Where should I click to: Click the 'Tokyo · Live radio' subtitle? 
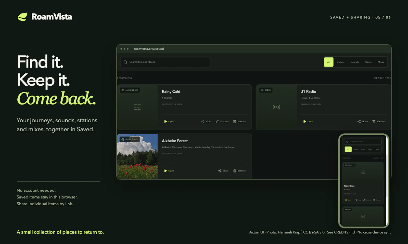(x=310, y=98)
